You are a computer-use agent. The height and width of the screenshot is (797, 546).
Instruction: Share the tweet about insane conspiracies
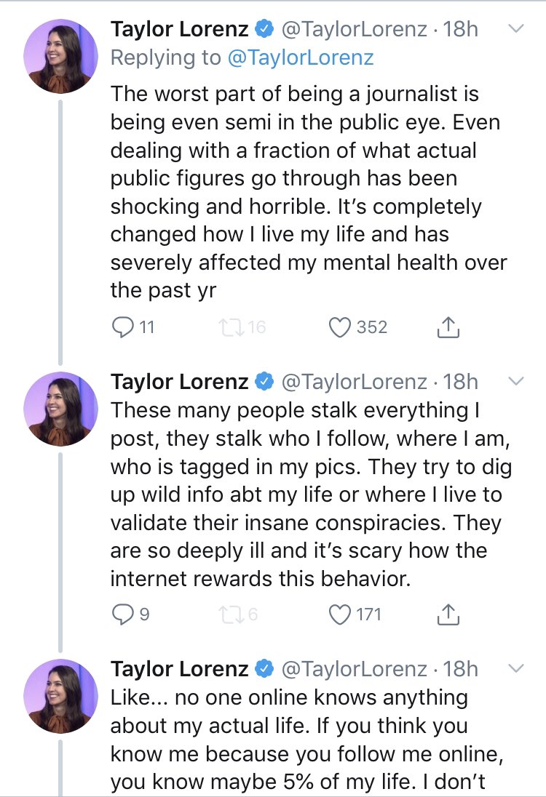click(448, 616)
